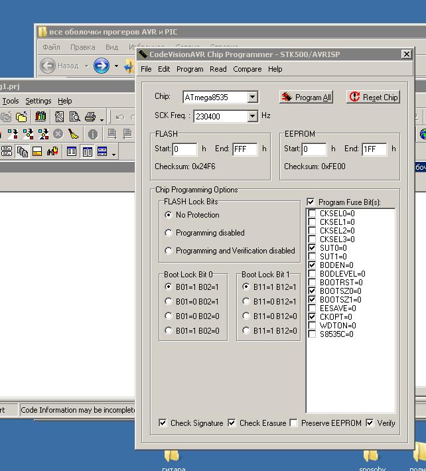
Task: Open Help menu in Chip Programmer
Action: pyautogui.click(x=275, y=69)
